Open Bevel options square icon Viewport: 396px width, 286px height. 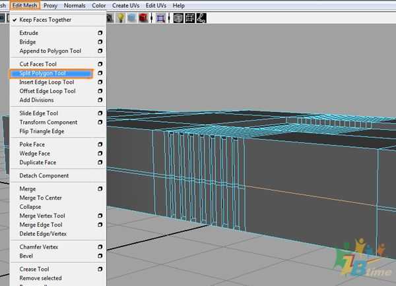click(x=100, y=256)
